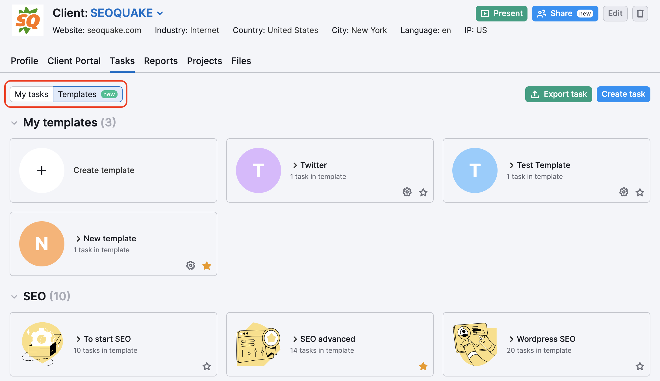Select the Tasks tab

122,61
